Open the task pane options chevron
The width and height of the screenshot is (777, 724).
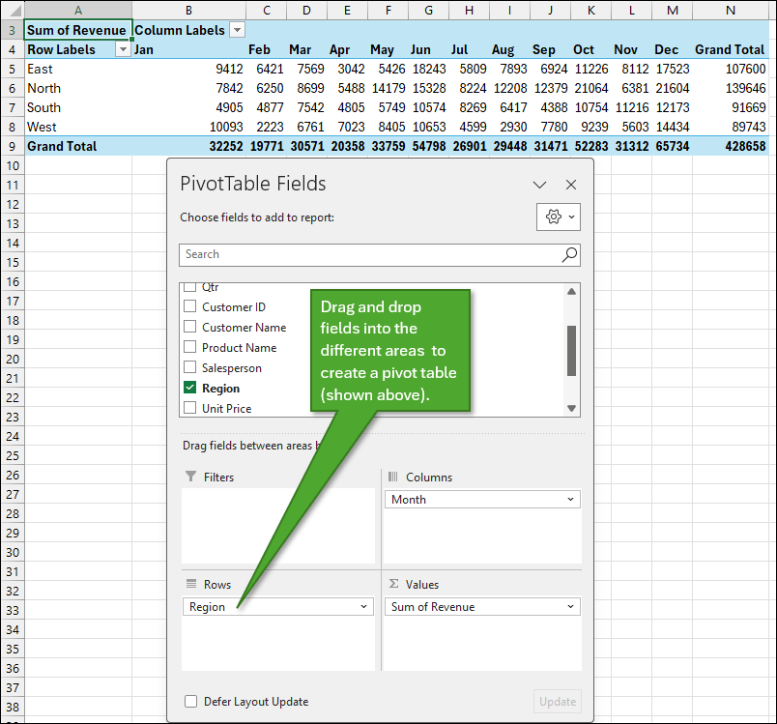(x=540, y=185)
